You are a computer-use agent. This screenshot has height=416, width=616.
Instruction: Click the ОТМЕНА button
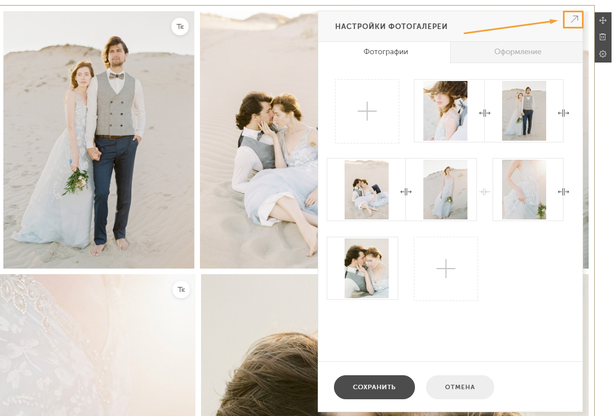click(460, 387)
